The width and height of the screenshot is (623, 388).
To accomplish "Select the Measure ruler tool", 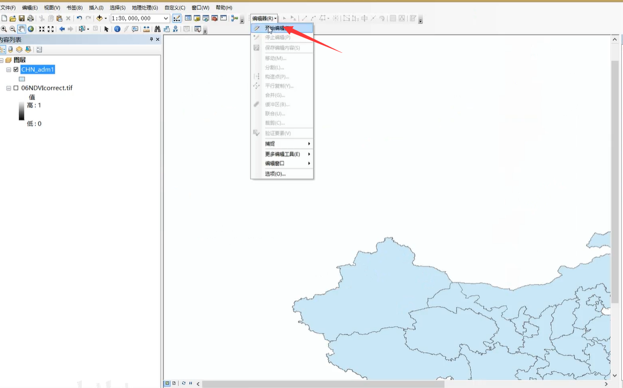I will 147,29.
